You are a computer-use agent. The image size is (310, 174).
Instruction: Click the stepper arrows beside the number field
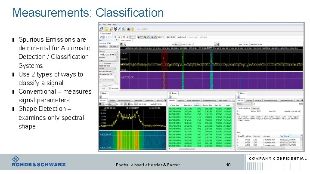click(x=115, y=77)
